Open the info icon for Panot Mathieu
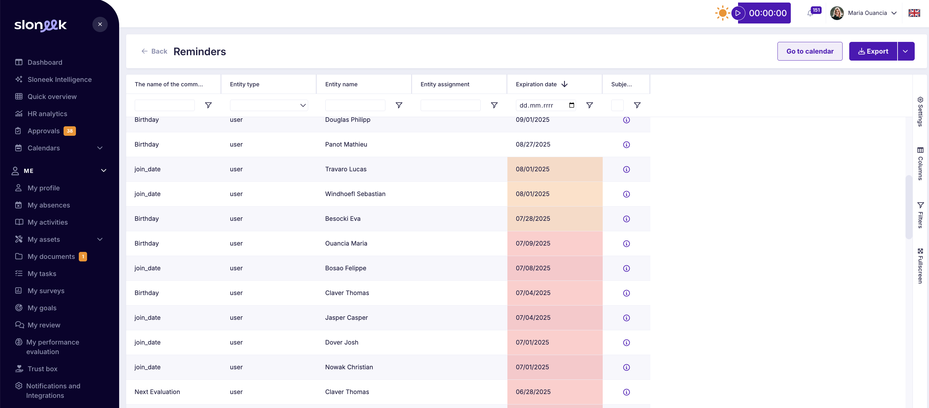Viewport: 929px width, 408px height. tap(626, 145)
